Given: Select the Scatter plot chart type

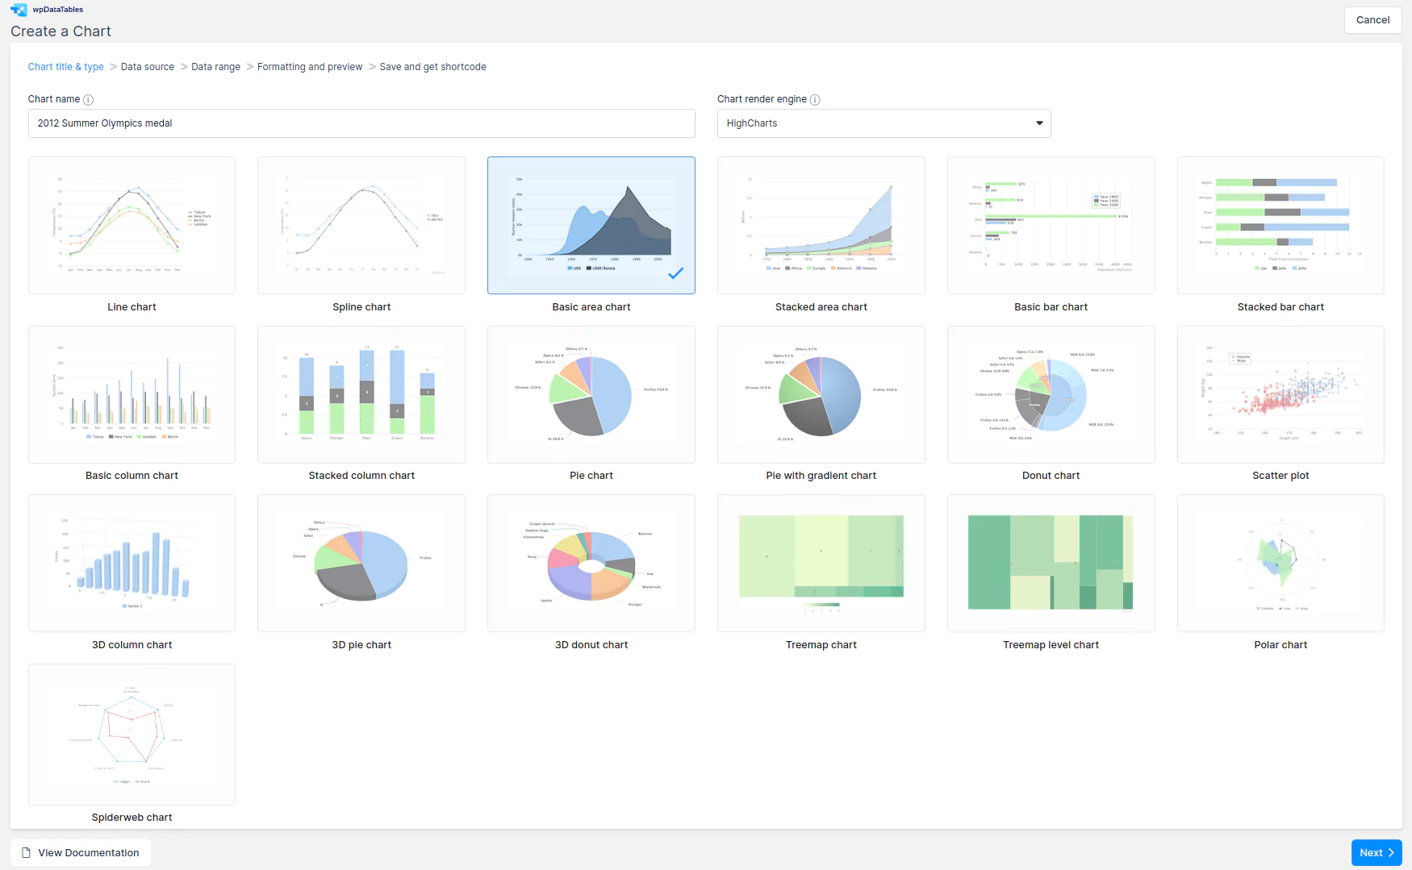Looking at the screenshot, I should click(x=1280, y=394).
